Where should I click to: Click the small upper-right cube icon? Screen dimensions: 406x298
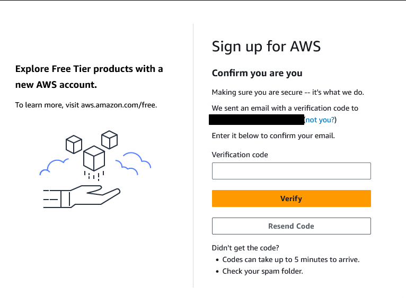tap(110, 140)
